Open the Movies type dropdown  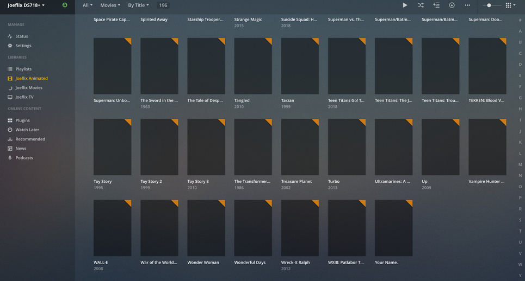tap(110, 5)
